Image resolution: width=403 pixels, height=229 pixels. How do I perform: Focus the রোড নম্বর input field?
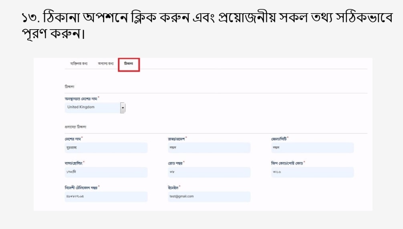[x=209, y=172]
